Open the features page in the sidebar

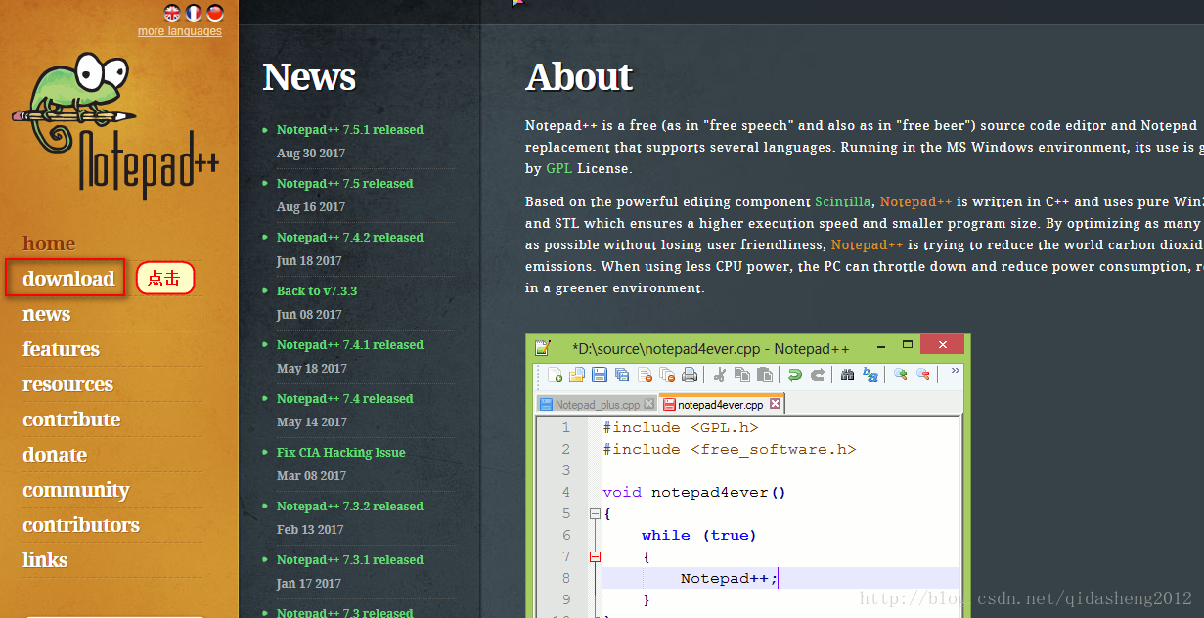61,349
